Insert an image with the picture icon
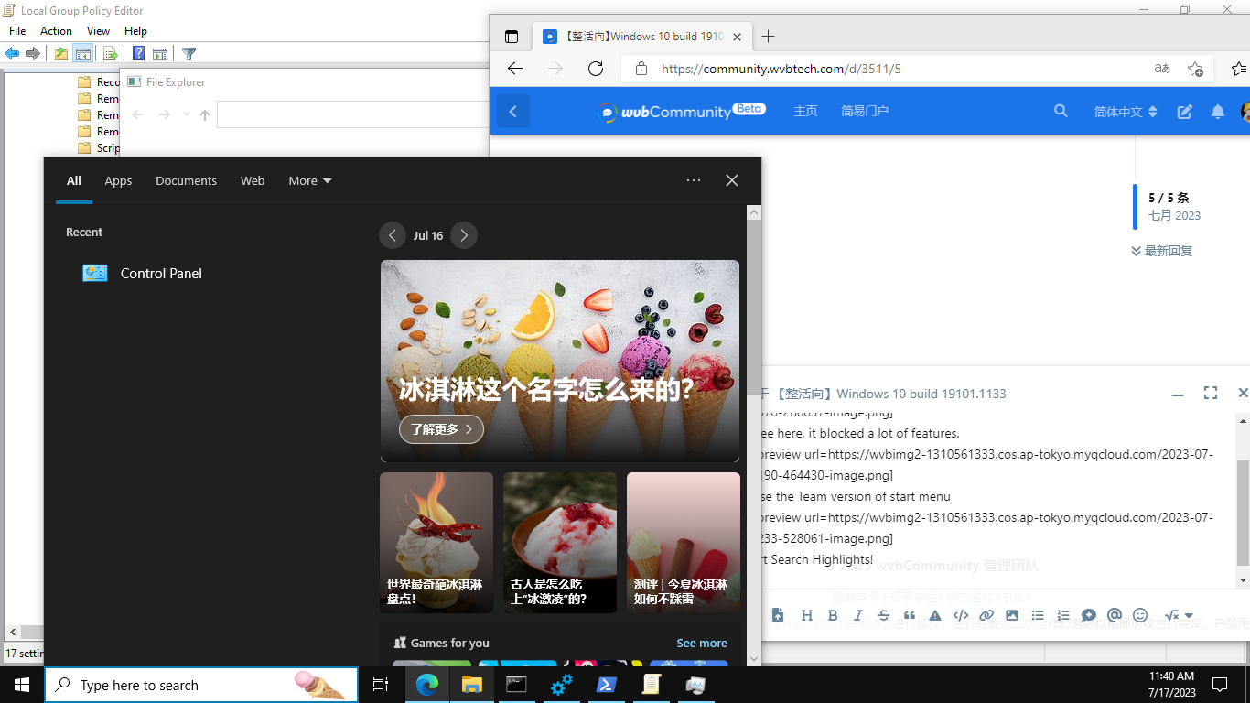Viewport: 1250px width, 703px height. click(x=1012, y=615)
